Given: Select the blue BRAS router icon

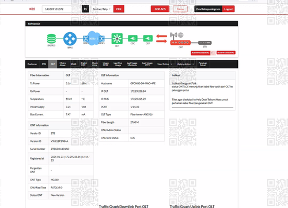Looking at the screenshot, I should point(70,38).
